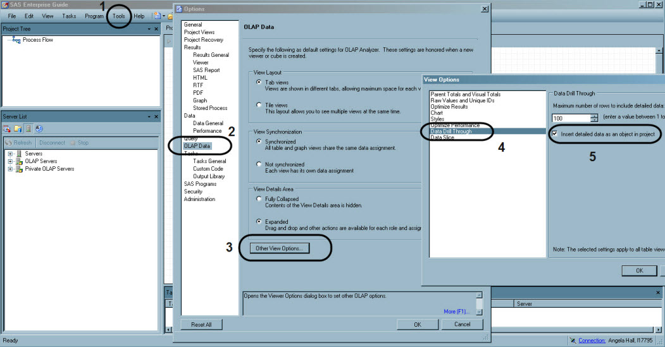The image size is (665, 347).
Task: Open Project Tree panel dropdown arrow
Action: pos(149,29)
